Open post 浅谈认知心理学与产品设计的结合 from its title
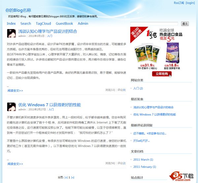This screenshot has width=198, height=183. click(48, 31)
